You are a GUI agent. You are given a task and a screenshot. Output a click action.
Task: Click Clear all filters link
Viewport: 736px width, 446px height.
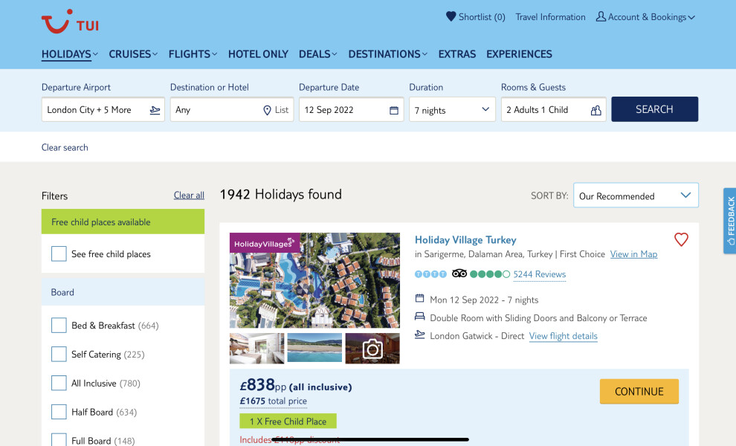click(189, 195)
